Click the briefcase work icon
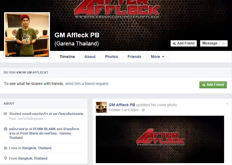The image size is (232, 165). pyautogui.click(x=5, y=129)
